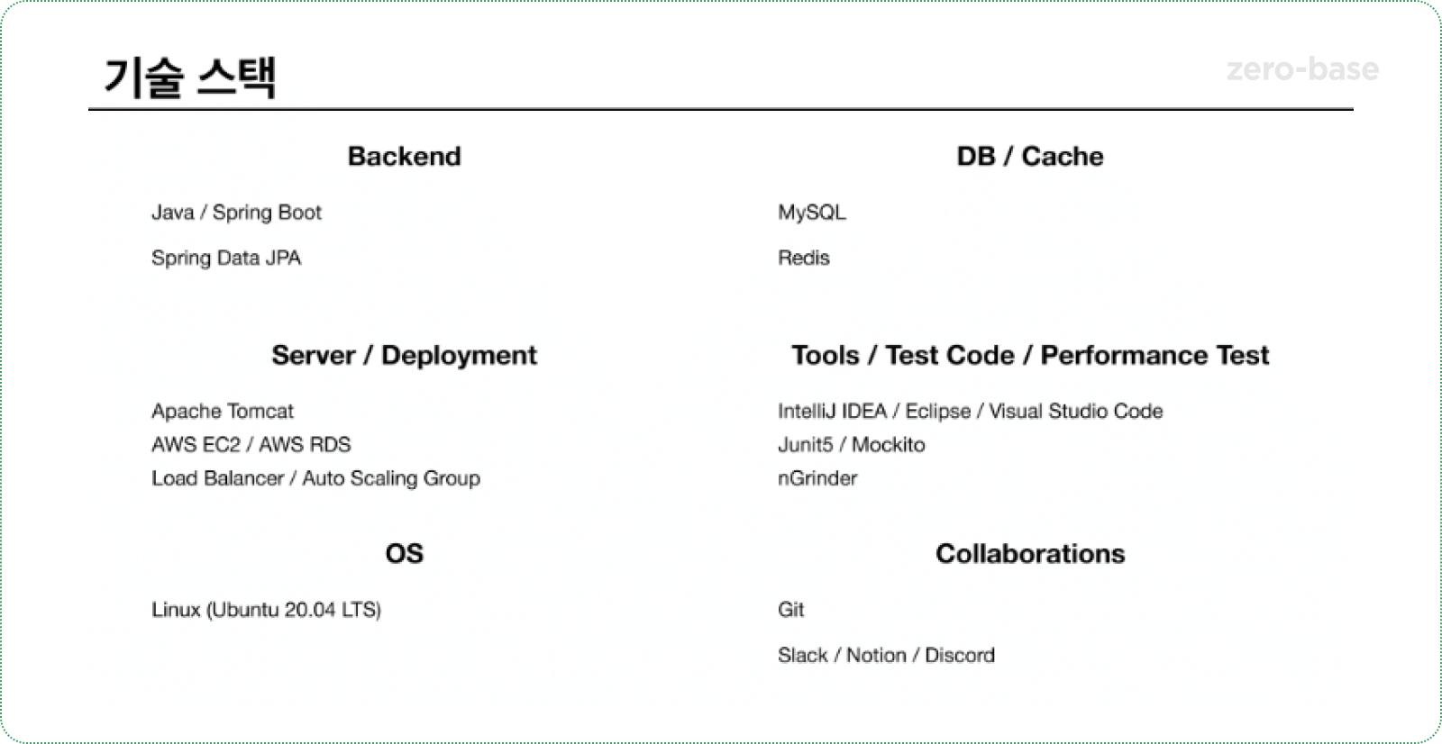Click the 'Spring Data JPA' line

pyautogui.click(x=225, y=258)
